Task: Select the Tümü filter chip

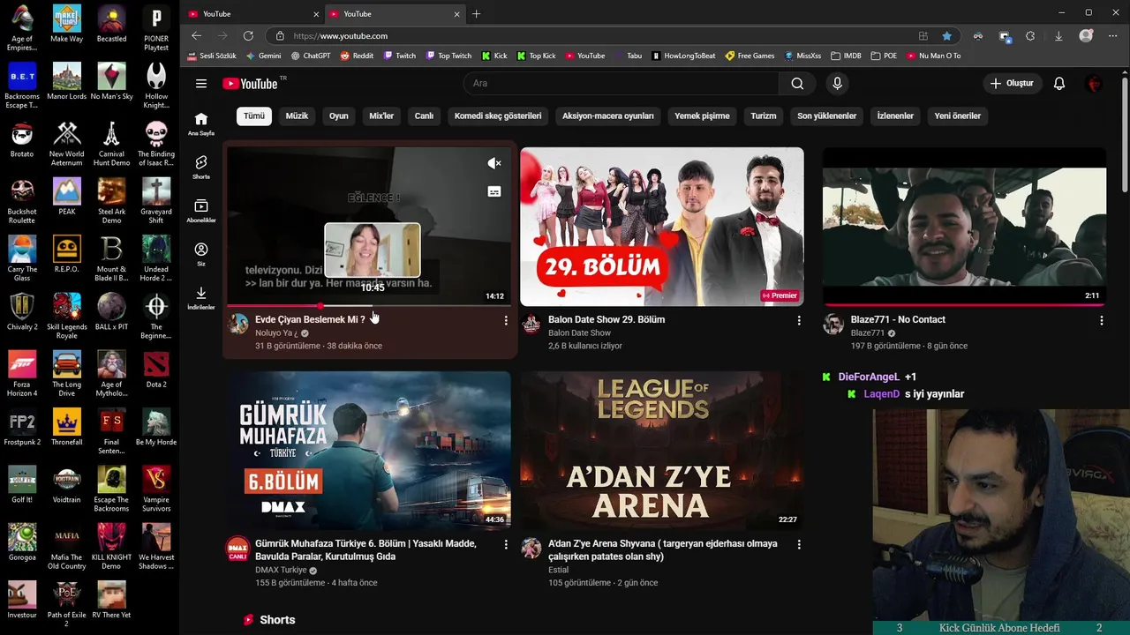Action: [x=254, y=116]
